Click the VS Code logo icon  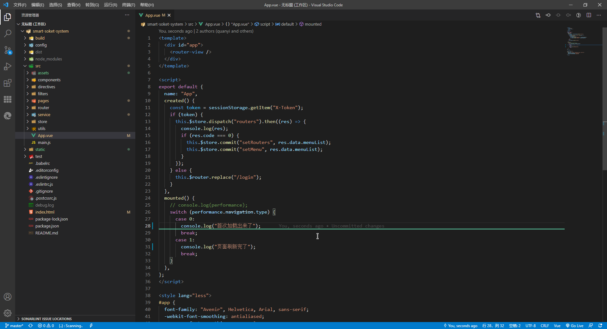tap(6, 5)
